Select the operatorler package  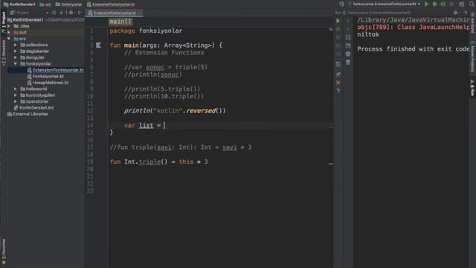(x=37, y=101)
